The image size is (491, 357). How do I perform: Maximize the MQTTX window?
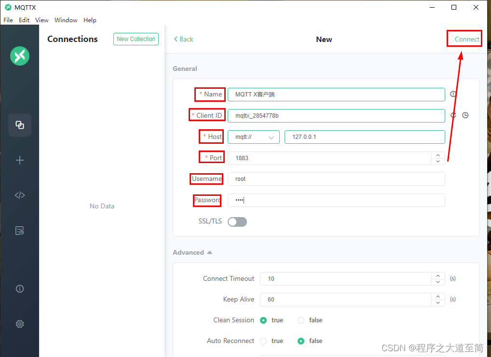point(454,7)
